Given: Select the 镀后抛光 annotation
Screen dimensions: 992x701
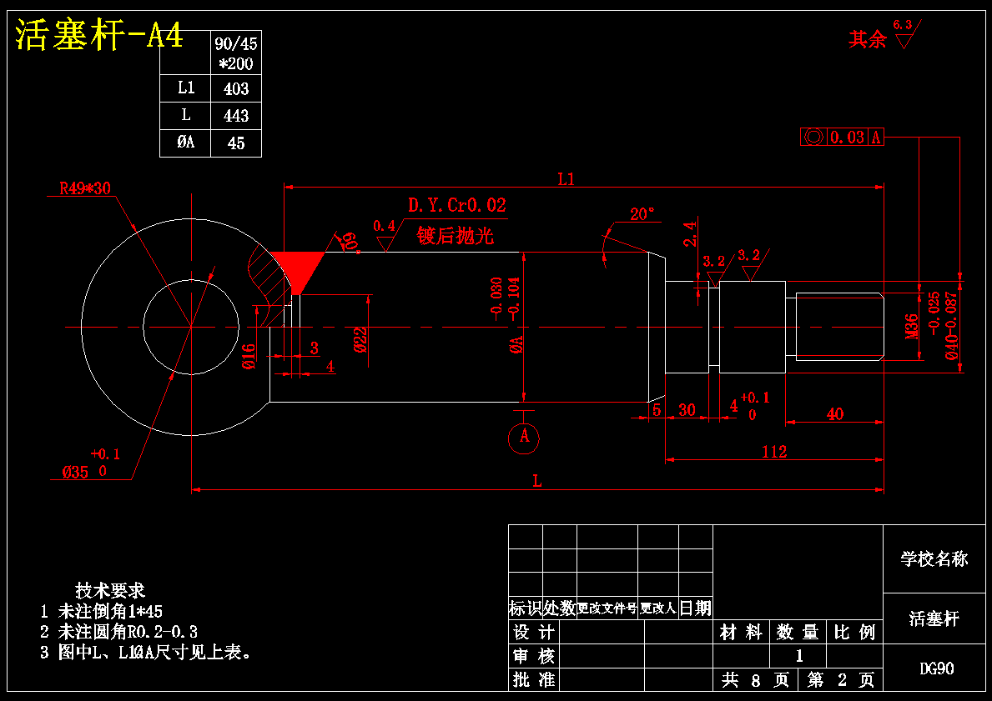Looking at the screenshot, I should pos(455,236).
